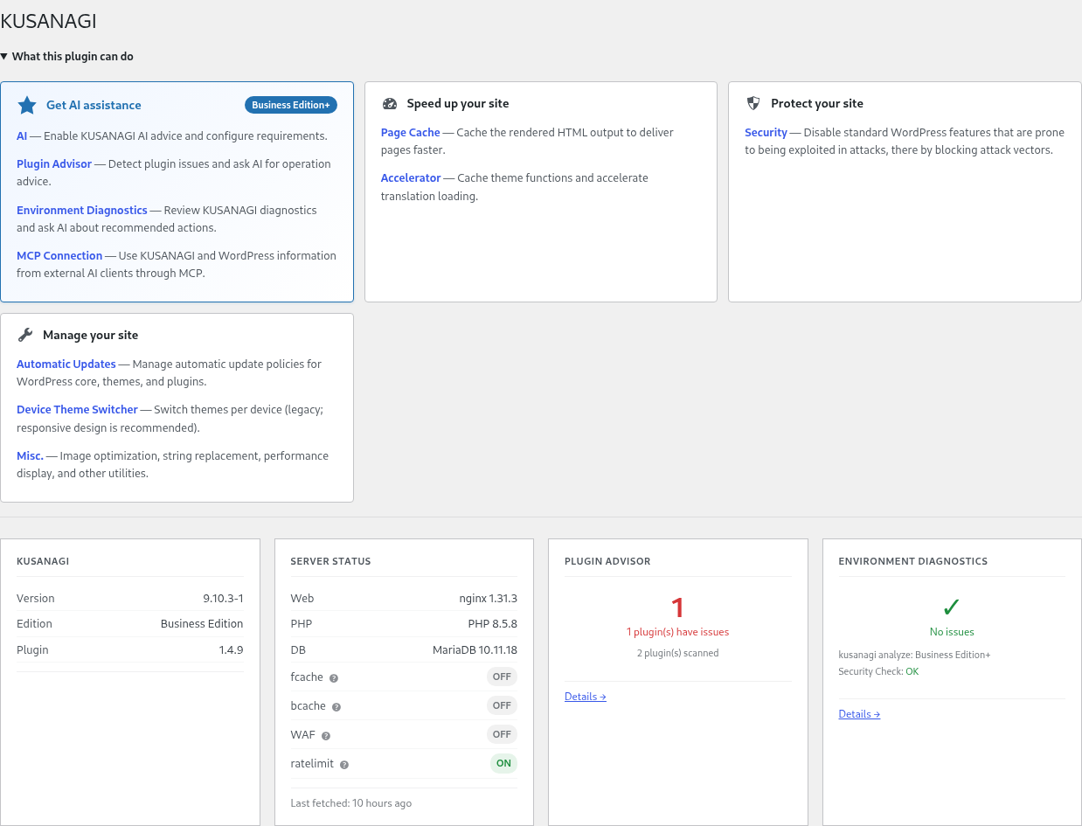Click the star icon beside Get AI assistance

[x=27, y=105]
